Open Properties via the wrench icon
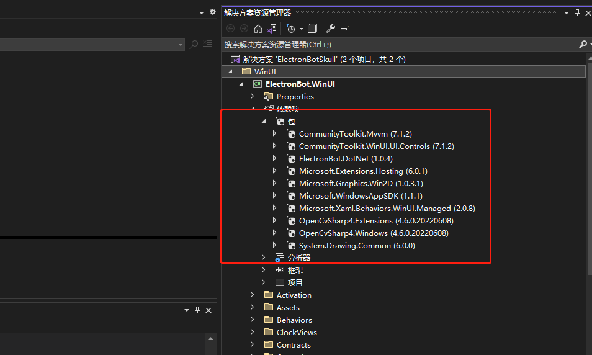This screenshot has height=355, width=592. 330,29
